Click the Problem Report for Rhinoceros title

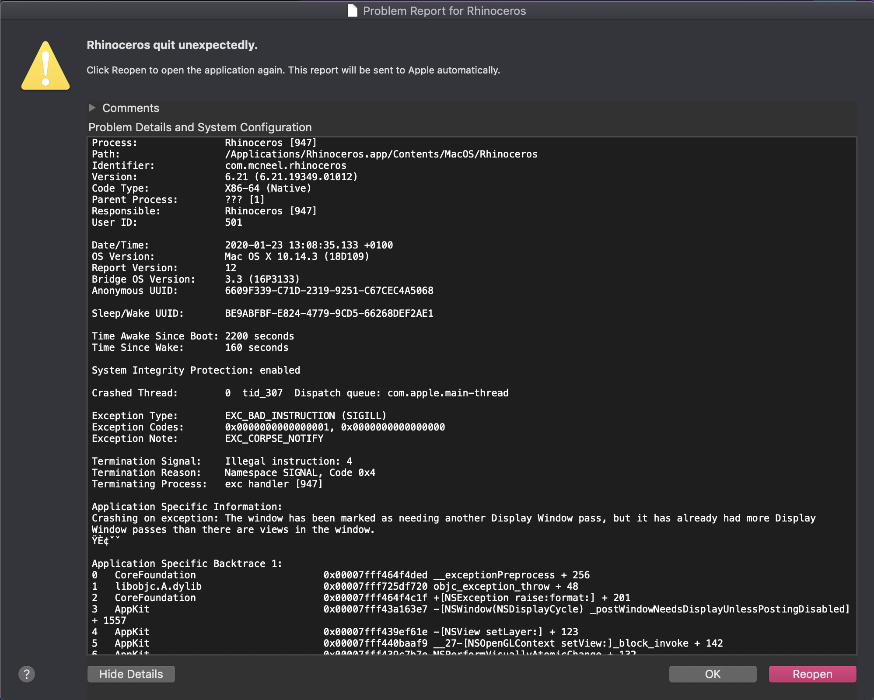pos(444,11)
